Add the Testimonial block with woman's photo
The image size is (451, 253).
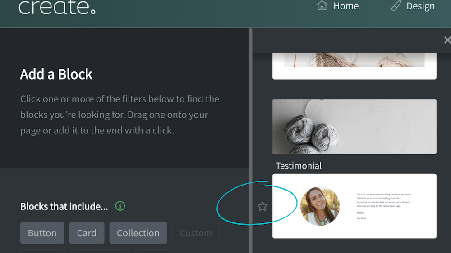point(354,206)
